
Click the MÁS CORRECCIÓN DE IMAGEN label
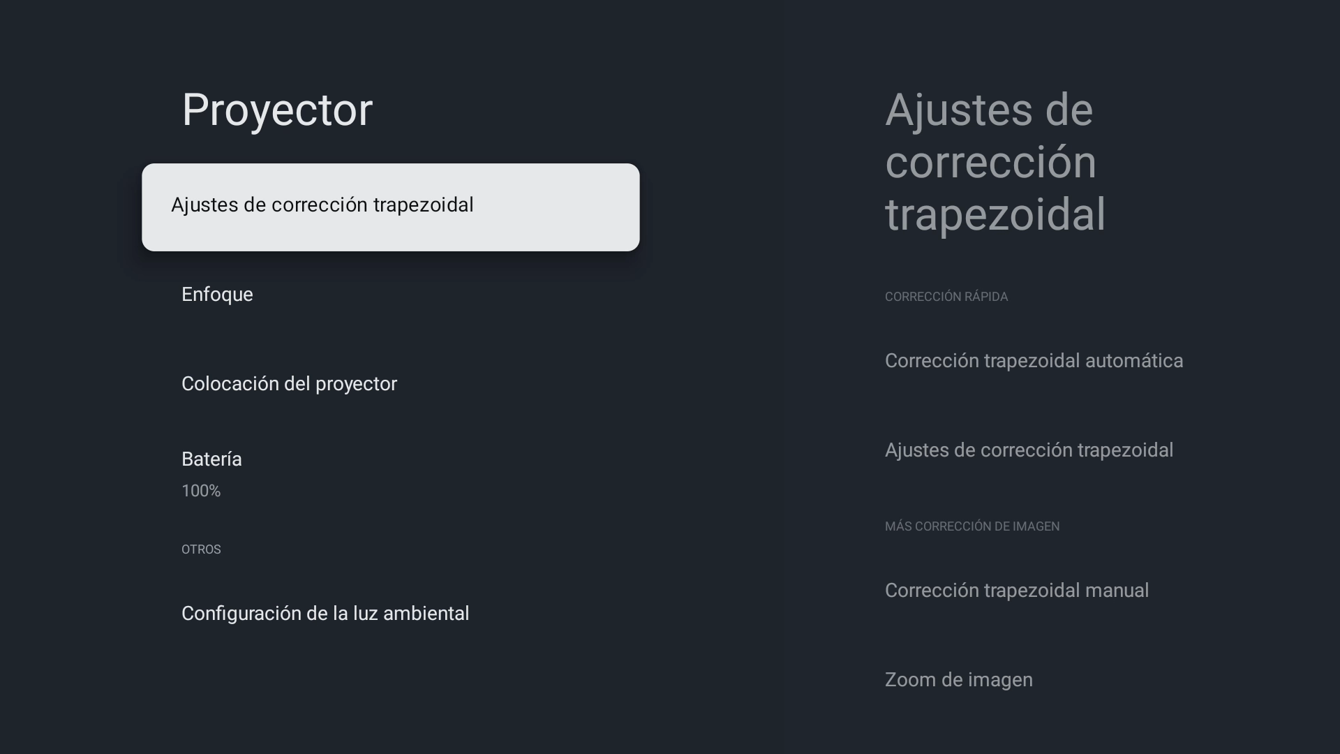[x=971, y=526]
